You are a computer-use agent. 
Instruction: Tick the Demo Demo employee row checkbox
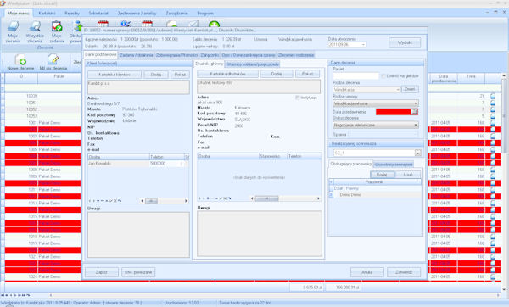[x=331, y=195]
